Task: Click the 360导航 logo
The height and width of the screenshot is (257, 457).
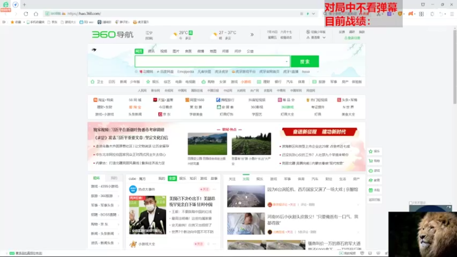Action: pyautogui.click(x=113, y=35)
